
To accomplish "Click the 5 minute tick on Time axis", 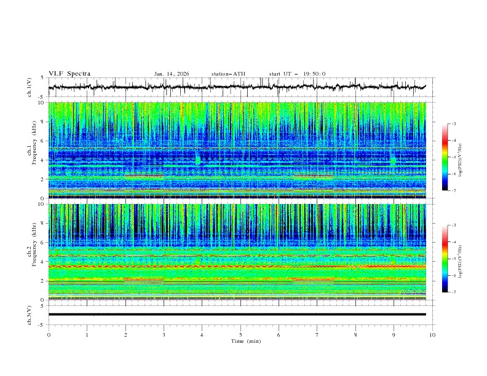I will point(240,334).
